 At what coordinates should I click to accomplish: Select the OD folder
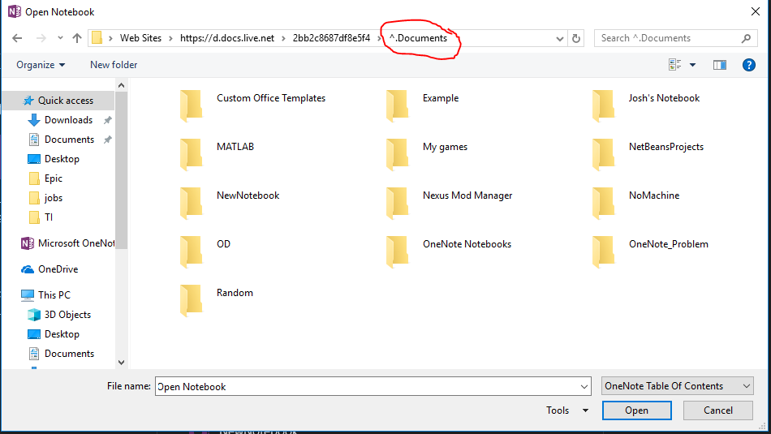205,251
